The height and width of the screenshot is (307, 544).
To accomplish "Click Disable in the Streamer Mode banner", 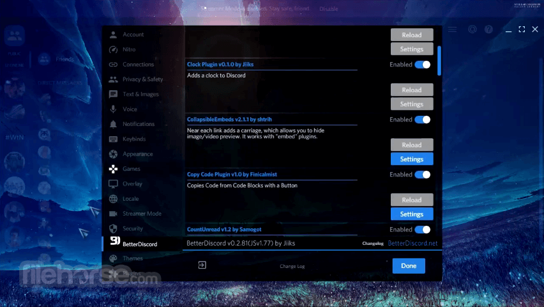I will point(329,9).
